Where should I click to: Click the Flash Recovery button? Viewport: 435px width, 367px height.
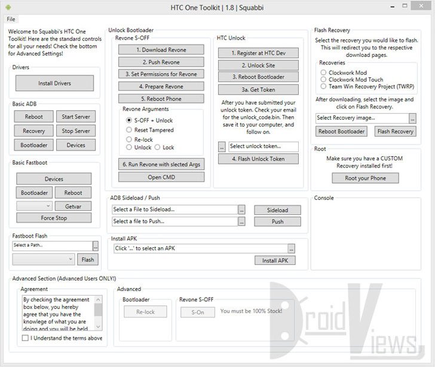click(x=396, y=131)
